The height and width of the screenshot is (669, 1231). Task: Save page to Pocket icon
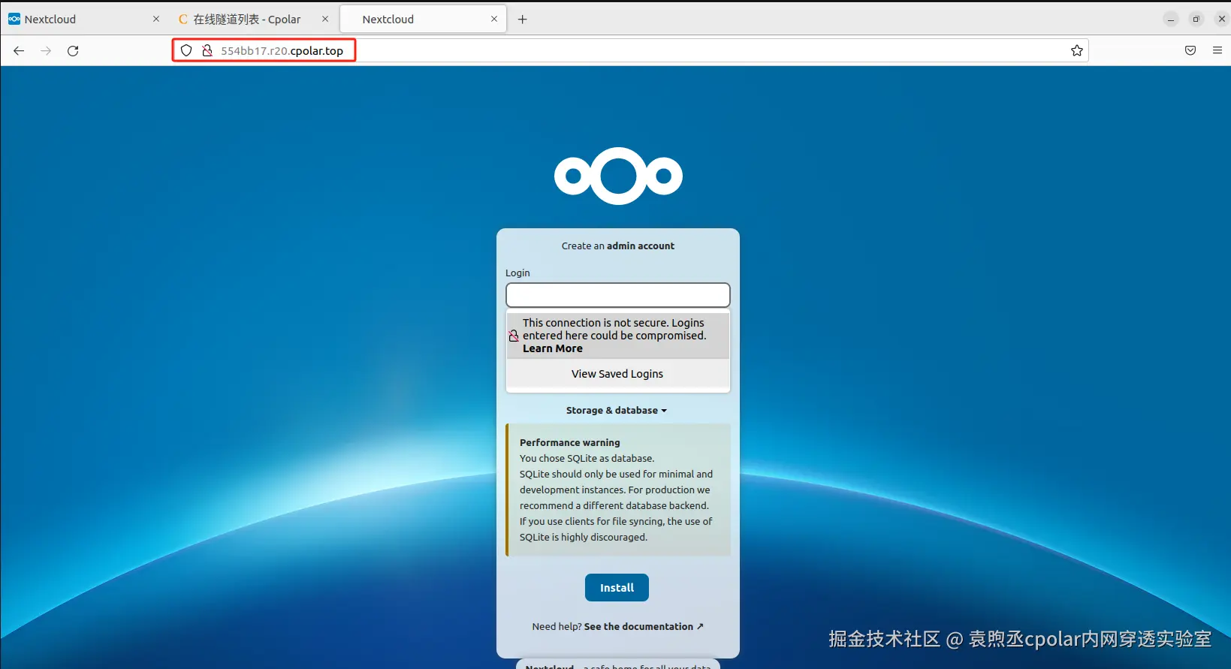tap(1190, 50)
